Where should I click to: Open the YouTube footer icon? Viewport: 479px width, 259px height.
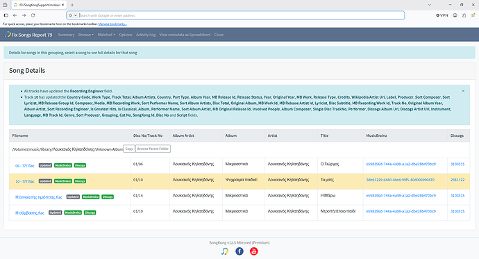click(x=254, y=251)
